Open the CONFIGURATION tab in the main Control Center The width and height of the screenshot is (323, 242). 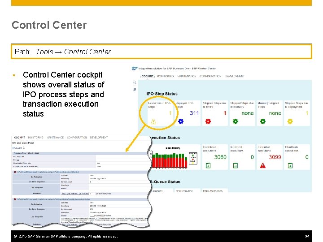(210, 76)
